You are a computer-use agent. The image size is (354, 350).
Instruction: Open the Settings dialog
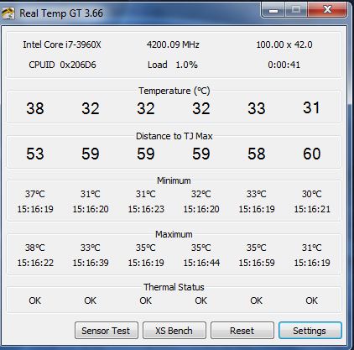[310, 331]
